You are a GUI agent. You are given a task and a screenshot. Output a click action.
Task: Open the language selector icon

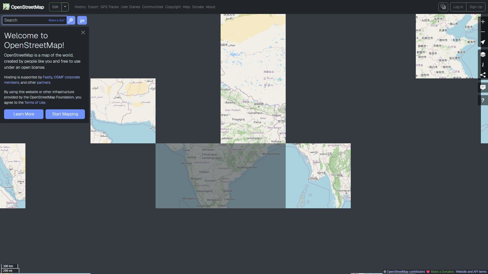point(443,7)
